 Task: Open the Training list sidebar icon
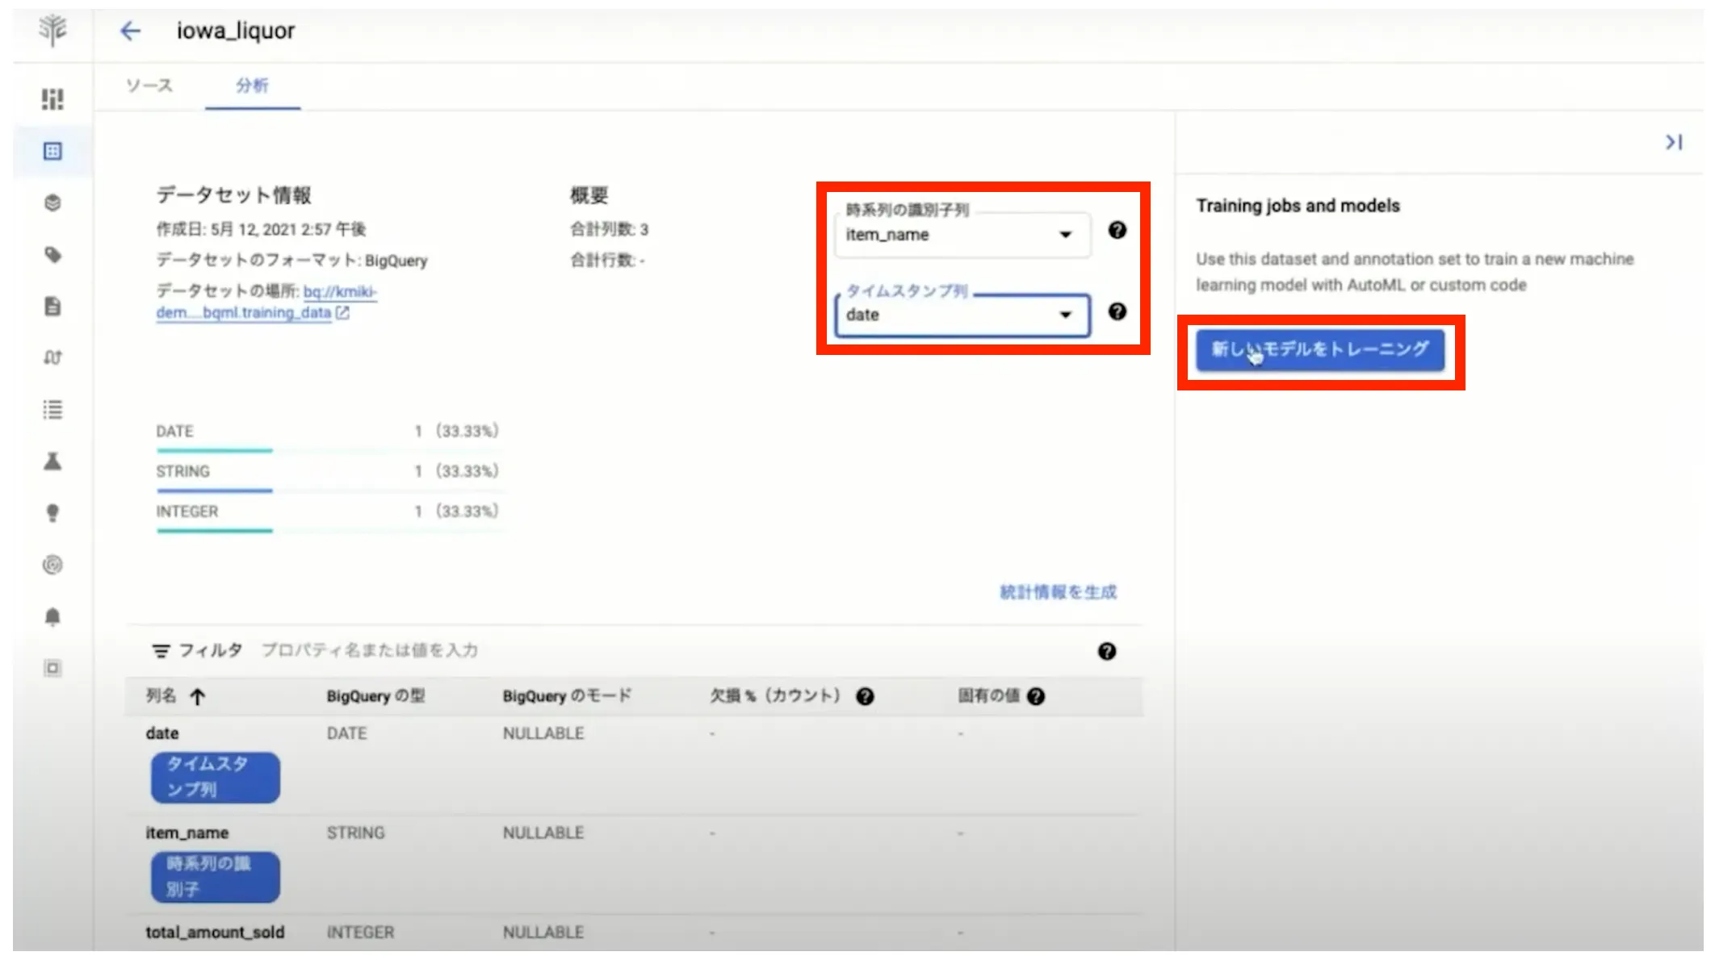pyautogui.click(x=52, y=410)
